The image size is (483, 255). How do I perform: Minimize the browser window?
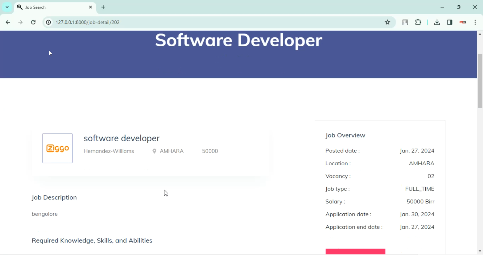click(x=442, y=7)
